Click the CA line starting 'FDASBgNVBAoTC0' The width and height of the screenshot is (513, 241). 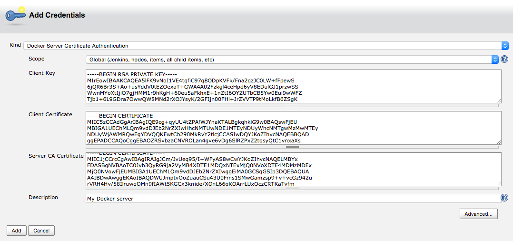199,165
